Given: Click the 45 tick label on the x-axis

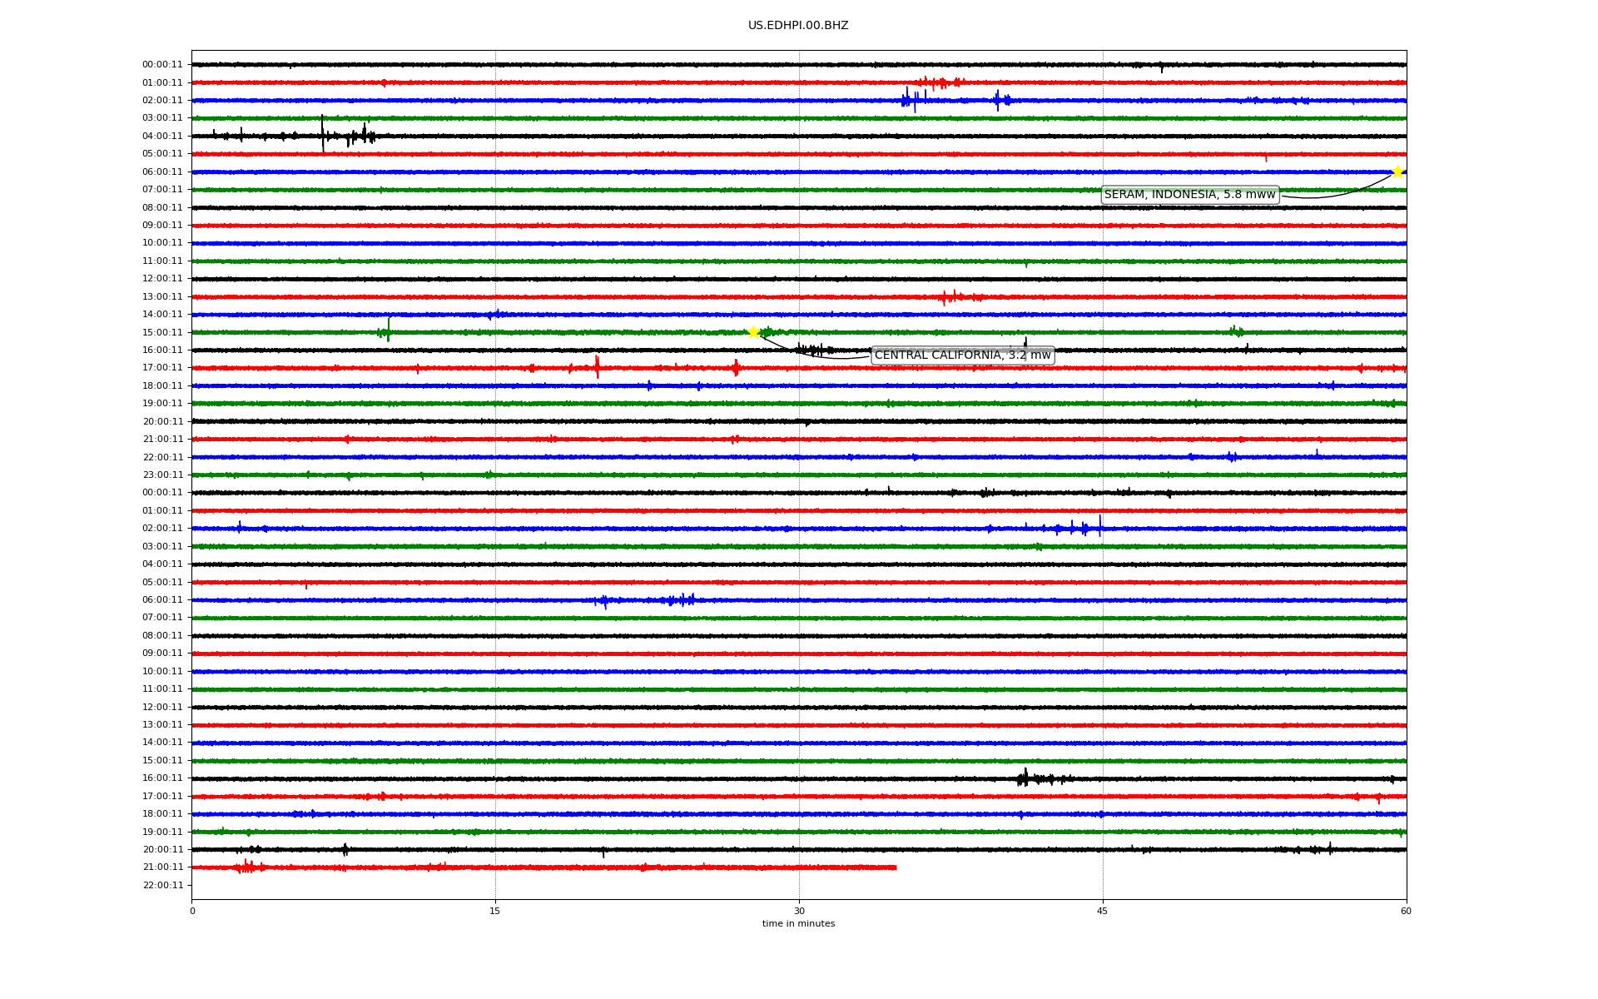Looking at the screenshot, I should (1103, 911).
